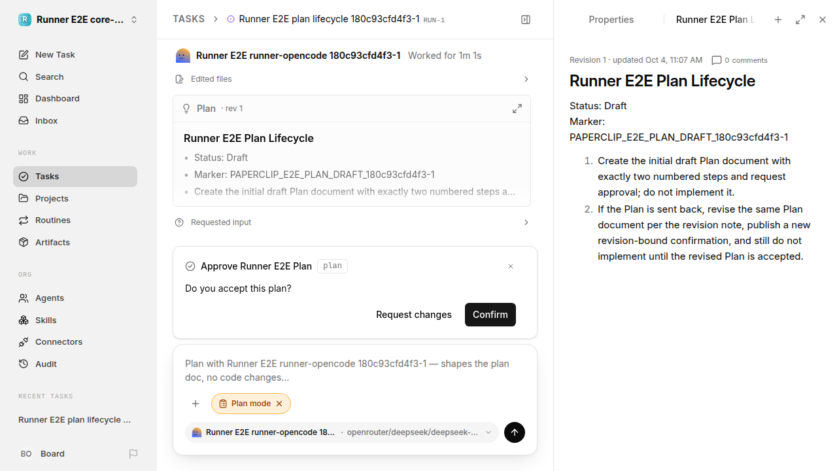Click Request changes button

(x=414, y=315)
